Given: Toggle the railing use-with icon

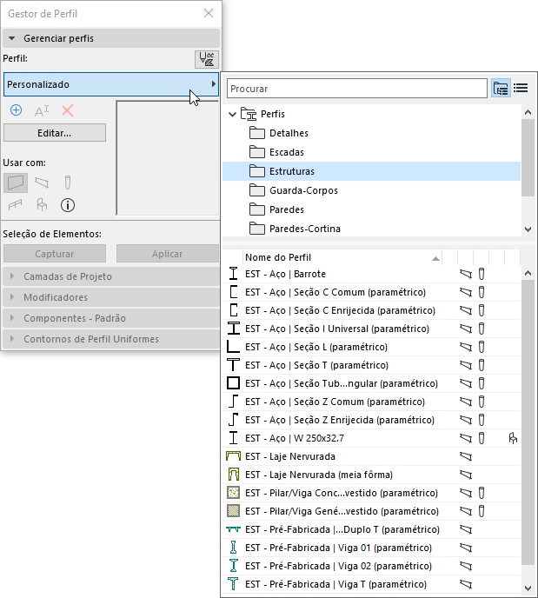Looking at the screenshot, I should (16, 205).
